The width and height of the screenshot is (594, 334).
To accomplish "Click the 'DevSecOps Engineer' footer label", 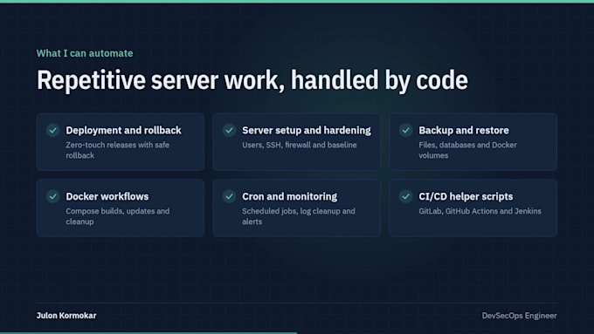I will [x=520, y=316].
